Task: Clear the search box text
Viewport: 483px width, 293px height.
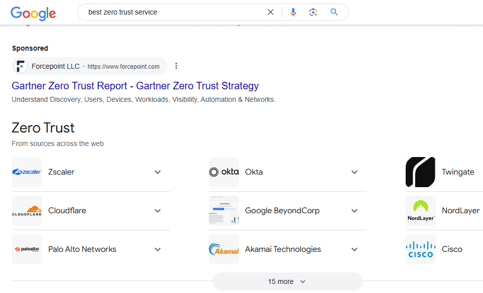Action: pos(271,12)
